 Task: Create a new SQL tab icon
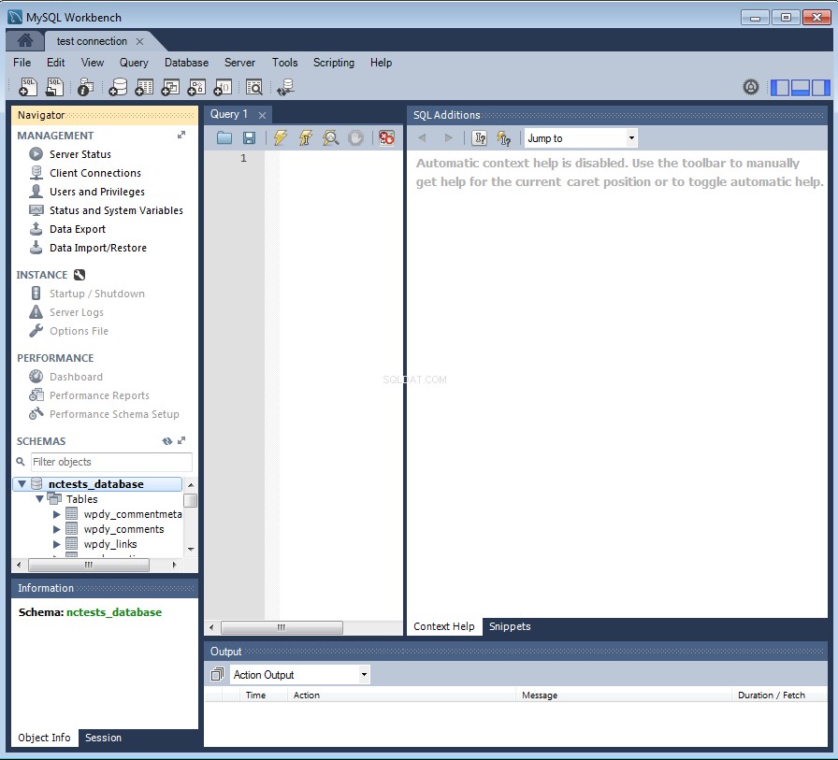pyautogui.click(x=28, y=87)
